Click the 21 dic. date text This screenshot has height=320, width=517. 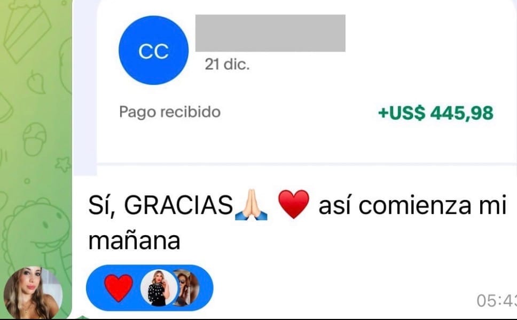(x=227, y=64)
